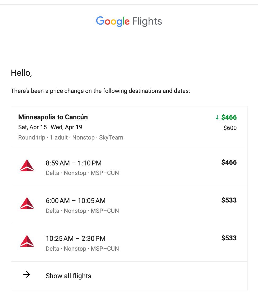Click the $533 price for the 6:00 AM departure
The image size is (258, 297).
tap(229, 200)
